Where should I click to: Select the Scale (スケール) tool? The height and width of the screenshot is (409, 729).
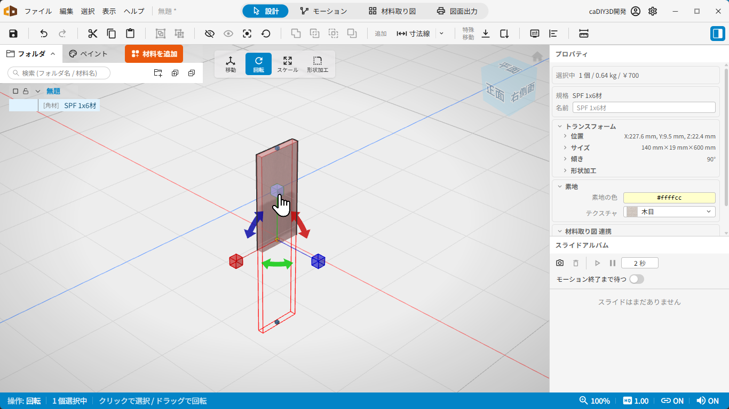click(x=288, y=64)
